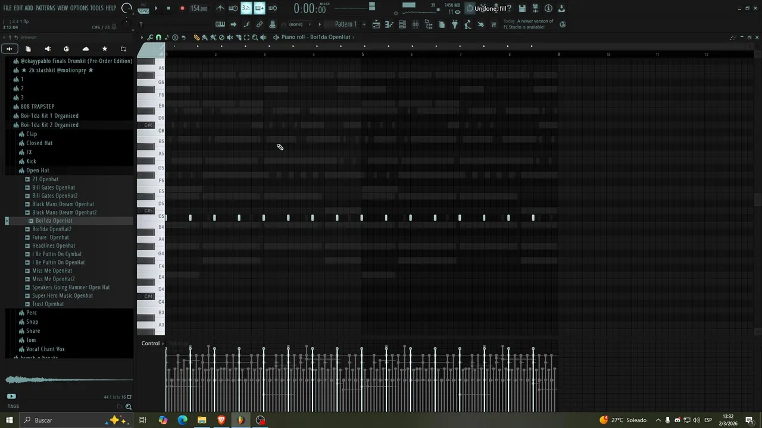
Task: Open the FILE menu
Action: 8,8
